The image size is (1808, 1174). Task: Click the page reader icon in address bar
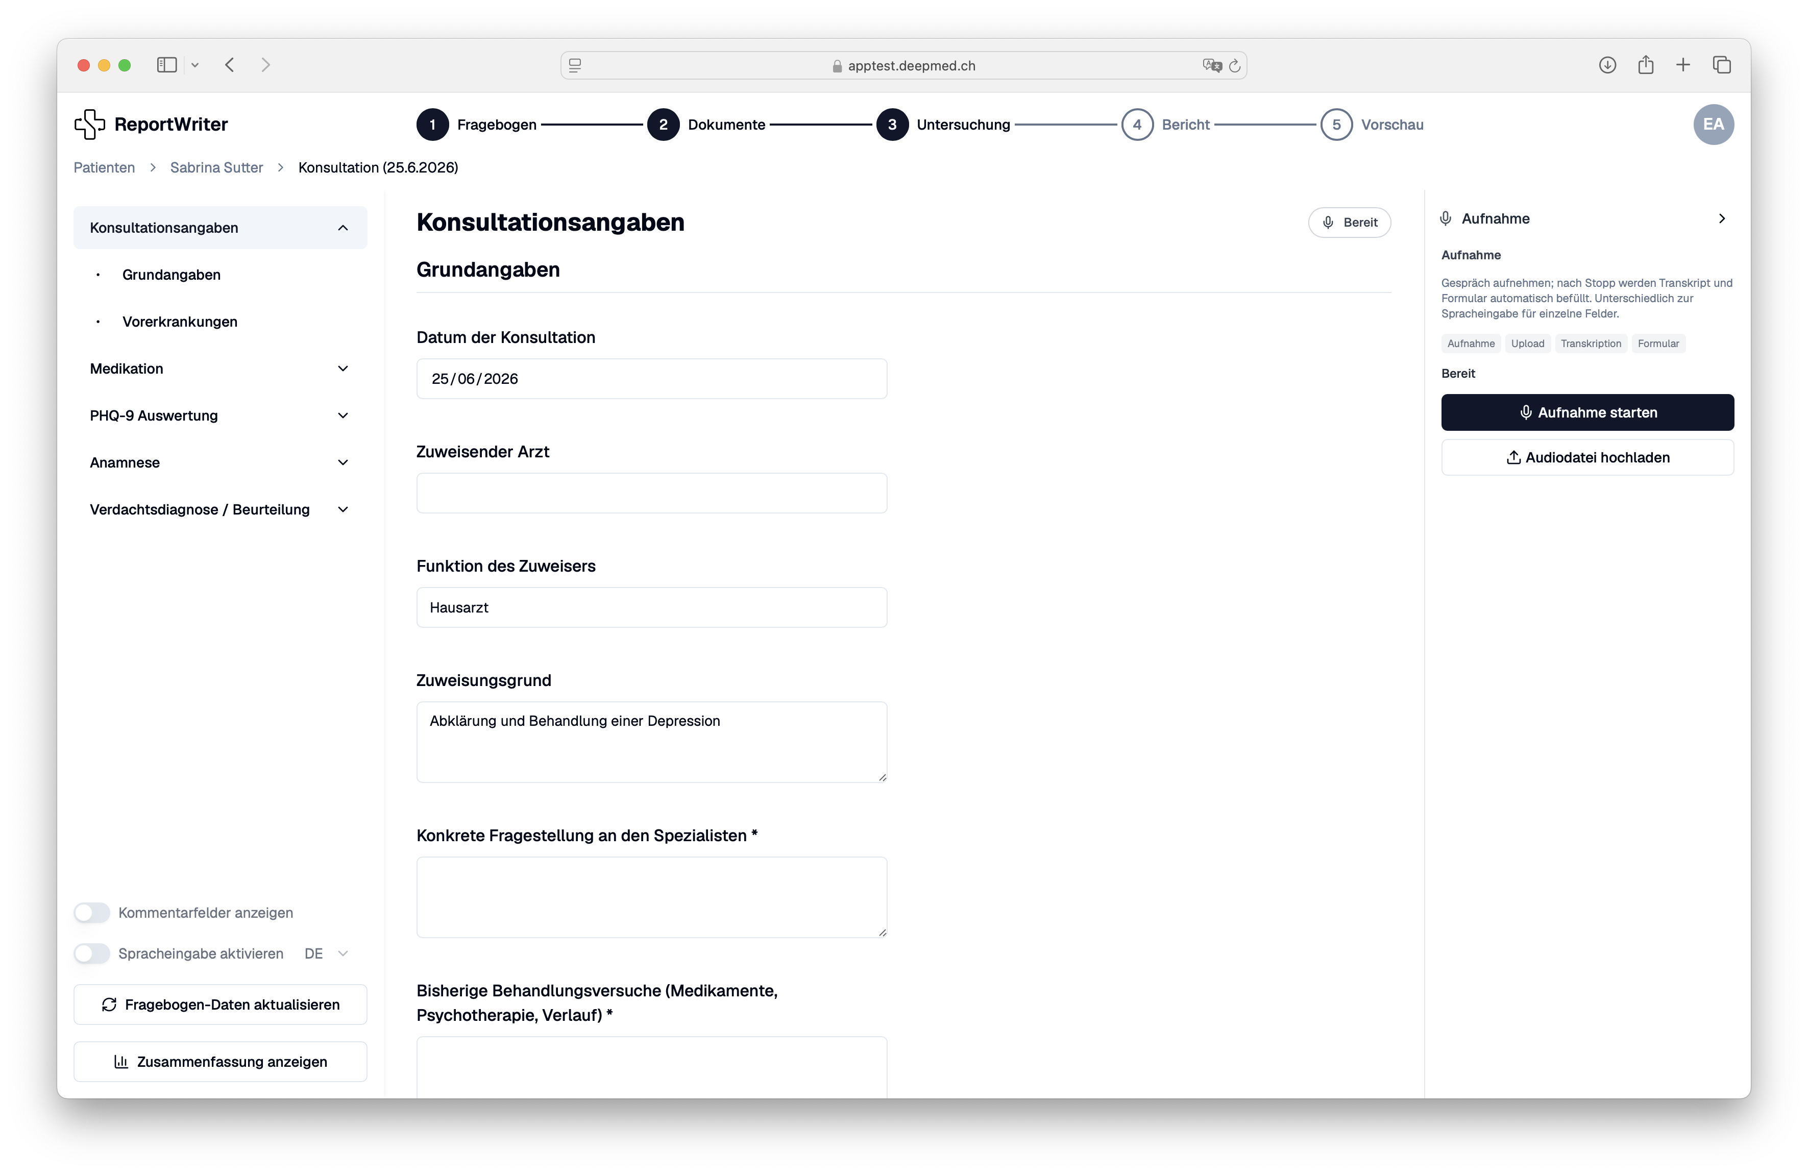(x=575, y=65)
